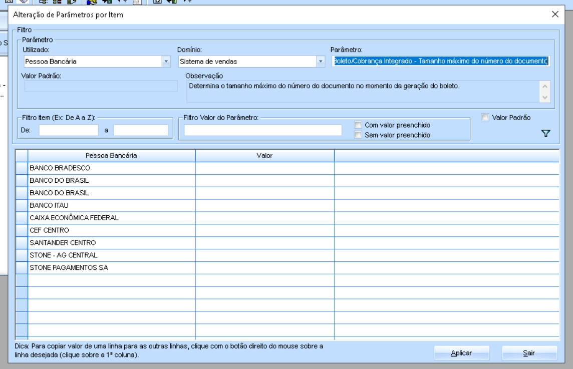Click the Valor column header

click(x=264, y=156)
